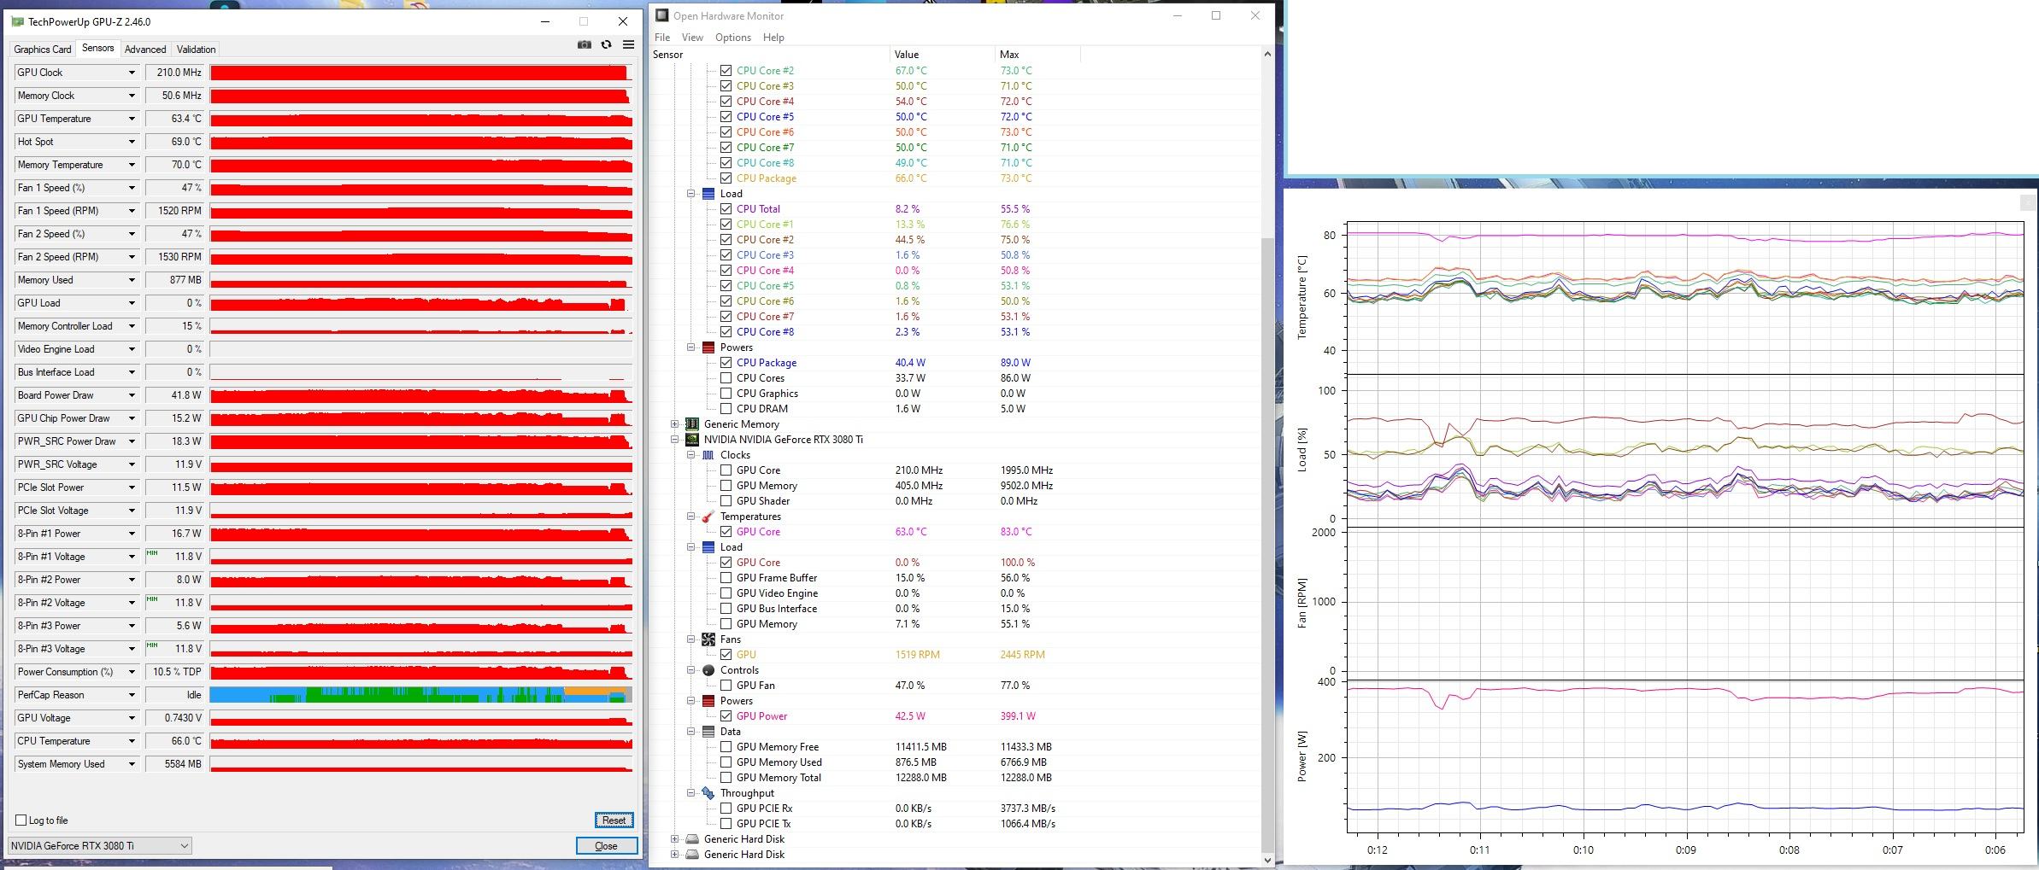Click the Reset button in GPU-Z
The image size is (2039, 870).
[614, 820]
